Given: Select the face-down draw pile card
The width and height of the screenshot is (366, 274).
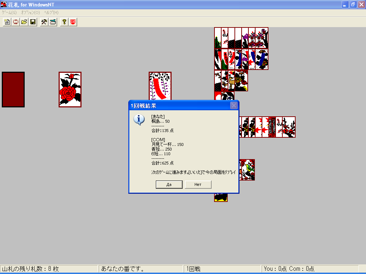Looking at the screenshot, I should coord(13,90).
